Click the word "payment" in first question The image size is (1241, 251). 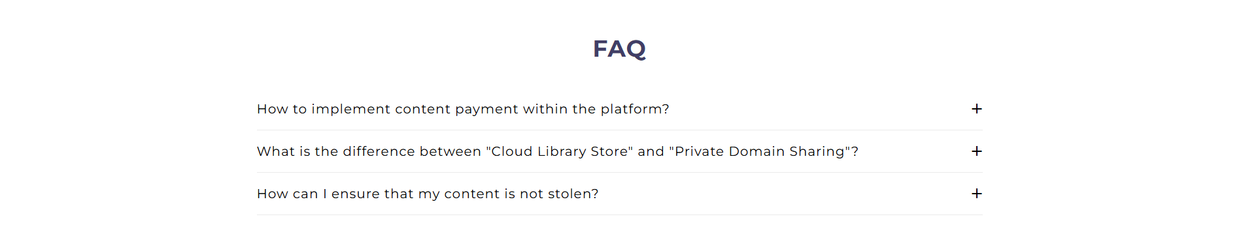coord(486,110)
